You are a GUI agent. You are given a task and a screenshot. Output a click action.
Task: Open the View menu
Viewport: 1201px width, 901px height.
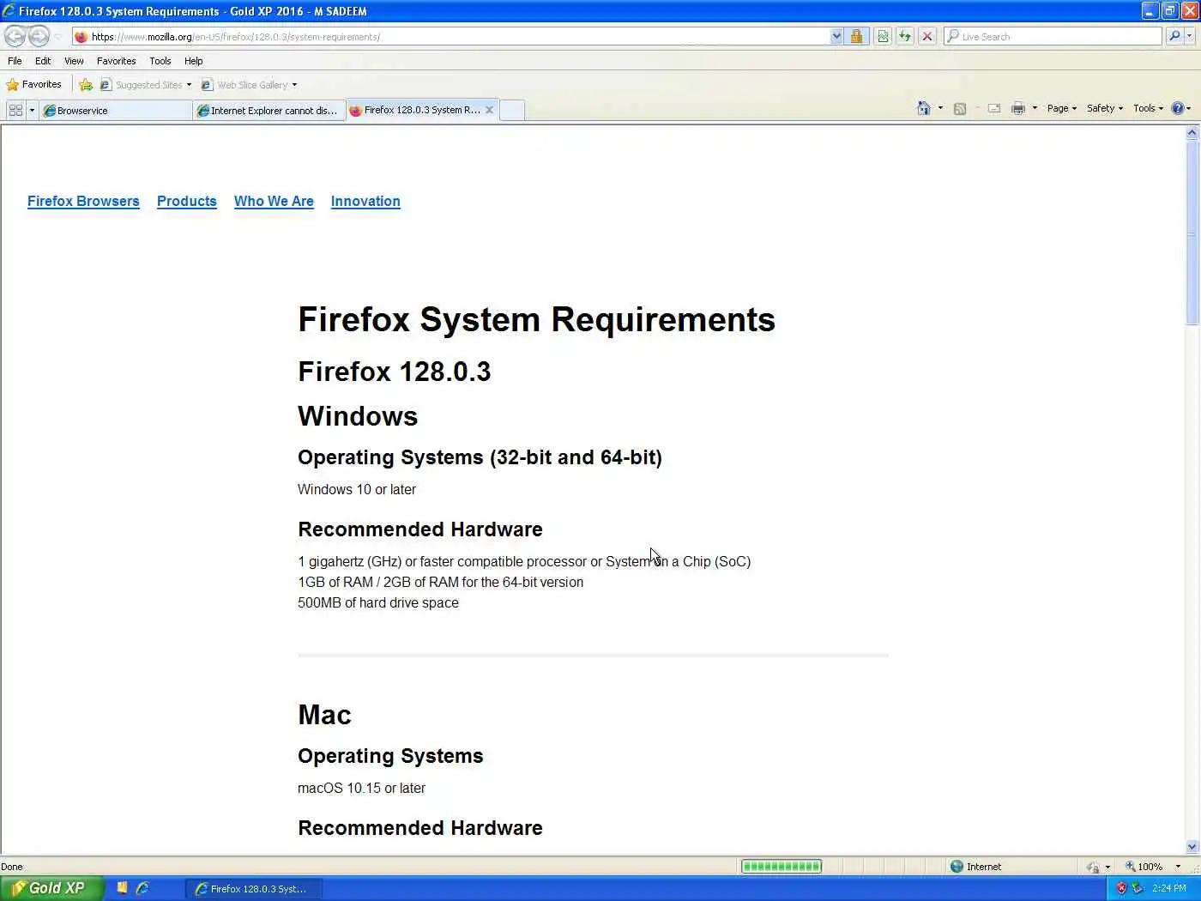74,61
